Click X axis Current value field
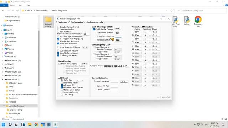Image resolution: width=228 pixels, height=128 pixels. (138, 32)
